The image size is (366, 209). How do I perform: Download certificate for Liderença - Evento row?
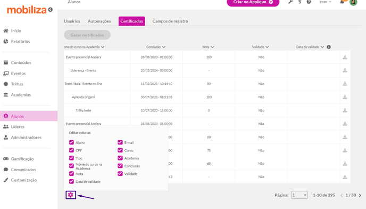[345, 70]
